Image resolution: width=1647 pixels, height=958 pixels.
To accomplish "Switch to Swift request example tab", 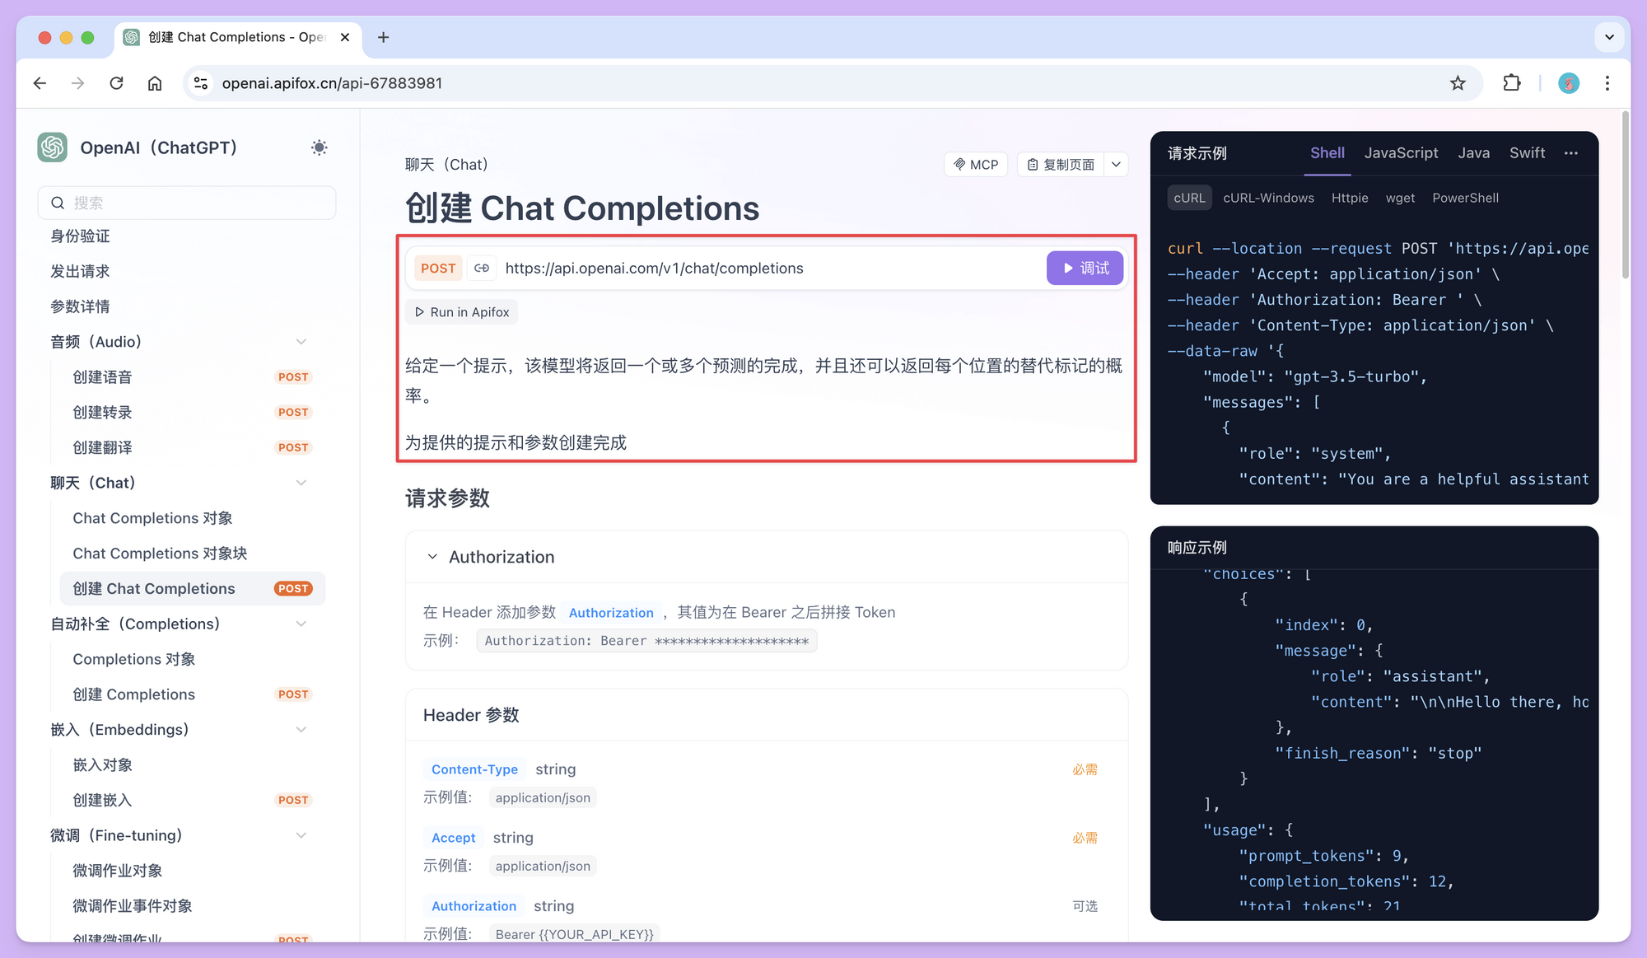I will [x=1527, y=153].
